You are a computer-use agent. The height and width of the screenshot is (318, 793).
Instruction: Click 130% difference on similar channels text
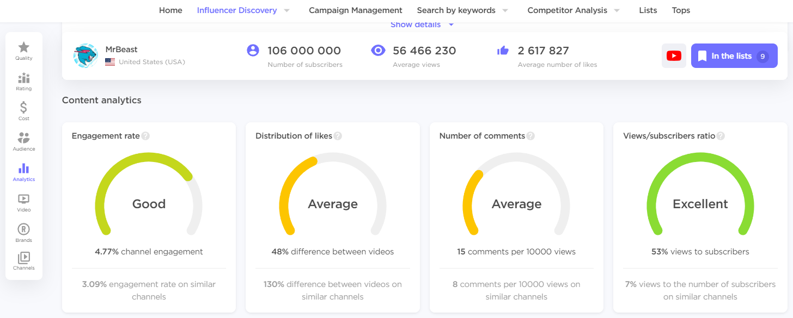coord(333,291)
